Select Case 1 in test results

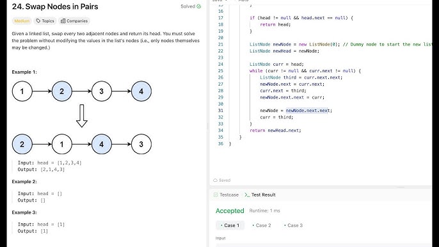tap(230, 225)
